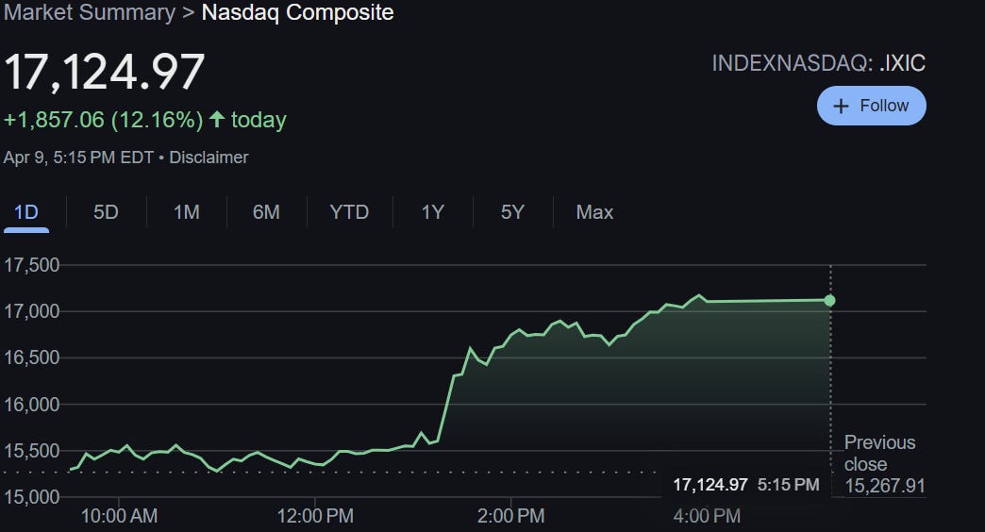Viewport: 985px width, 532px height.
Task: Click the green chart endpoint marker dot
Action: tap(830, 301)
